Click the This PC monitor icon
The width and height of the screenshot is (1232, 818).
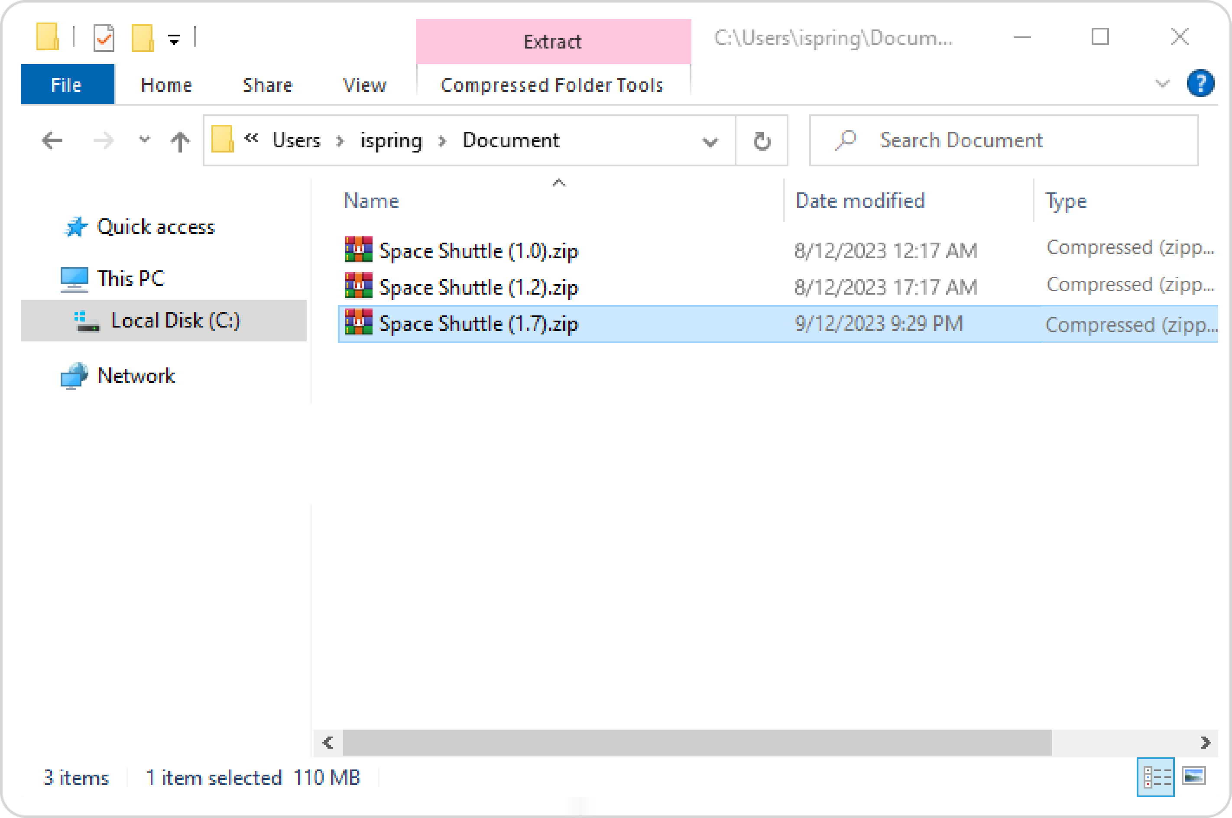74,279
